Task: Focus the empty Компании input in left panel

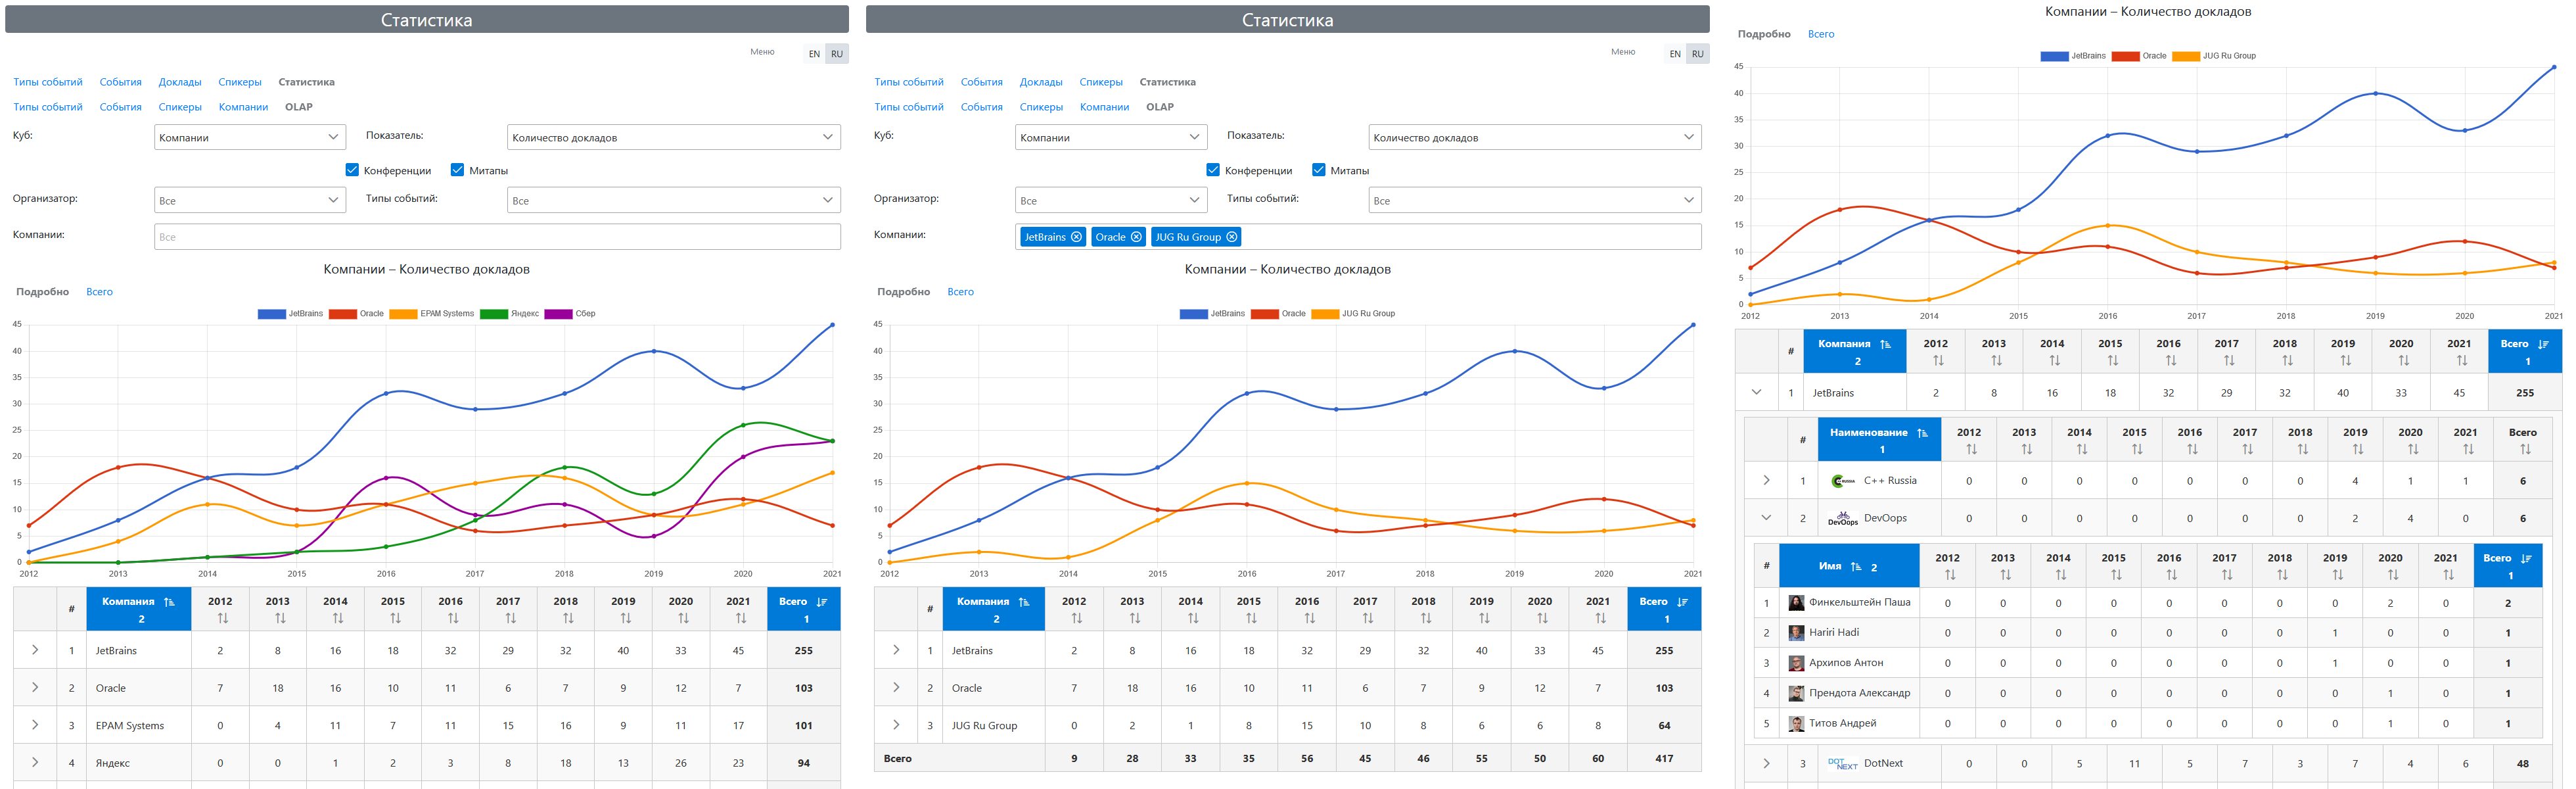Action: coord(497,237)
